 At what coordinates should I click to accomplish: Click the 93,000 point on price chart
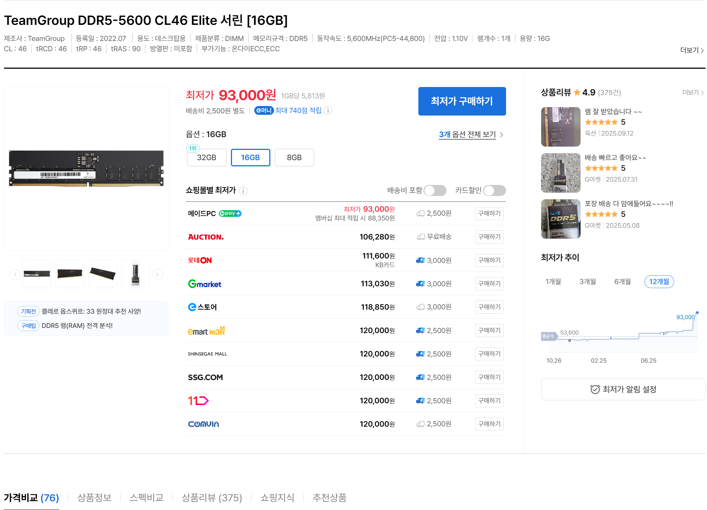coord(697,313)
